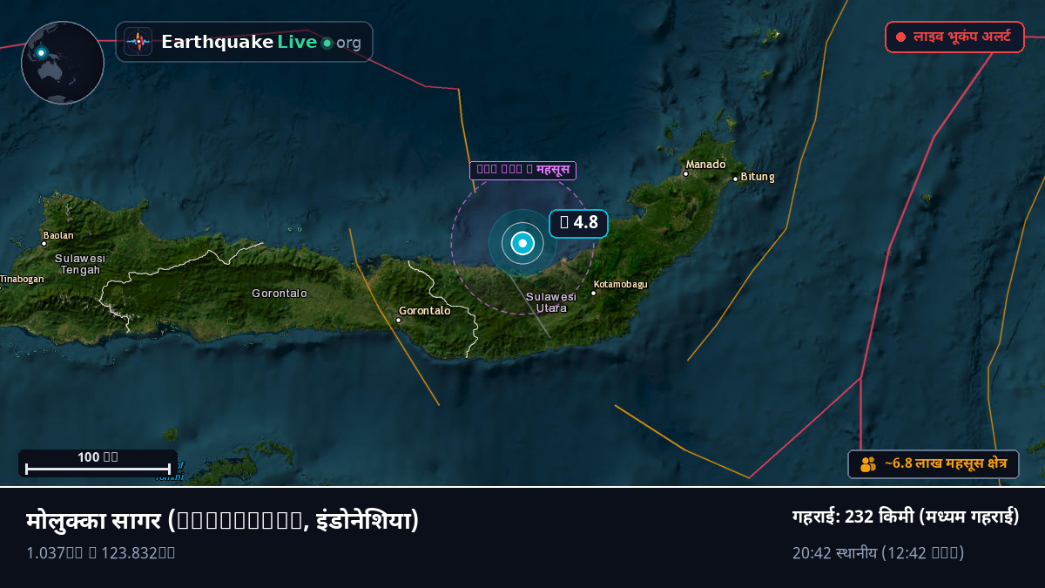Image resolution: width=1045 pixels, height=588 pixels.
Task: Click the EarthquakeLive.org site title
Action: (x=261, y=42)
